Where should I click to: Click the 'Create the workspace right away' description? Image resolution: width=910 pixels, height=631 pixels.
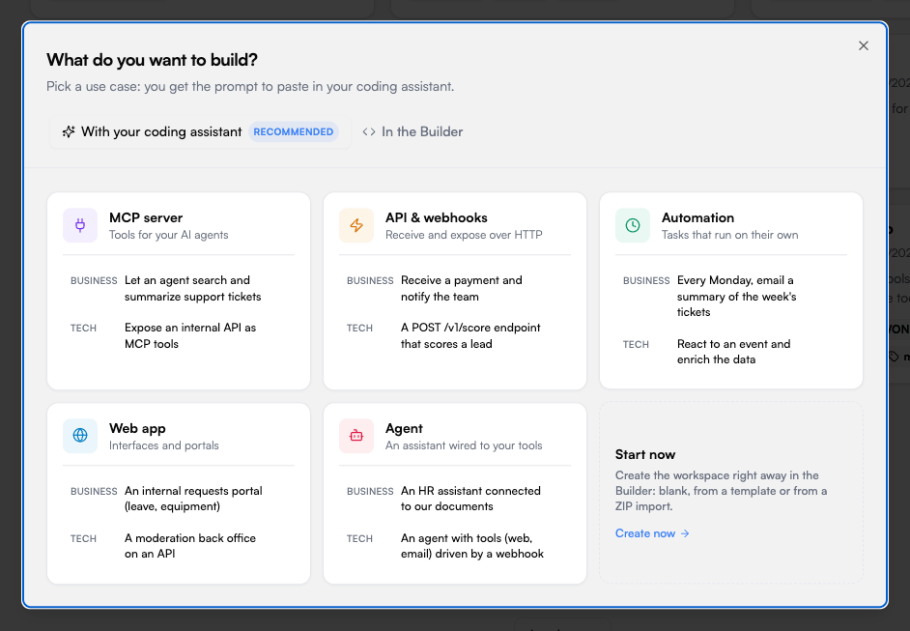722,491
